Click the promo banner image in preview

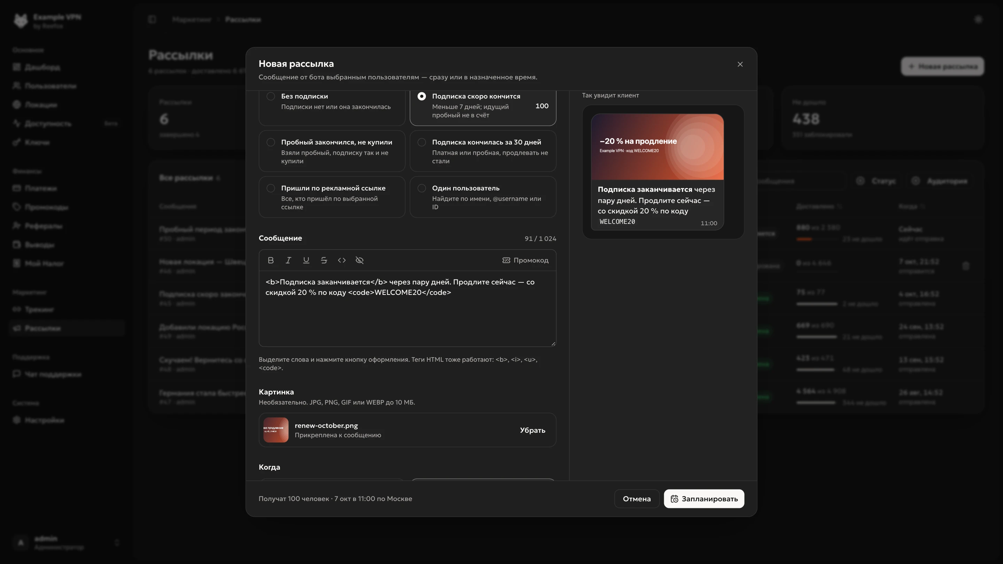click(x=657, y=147)
